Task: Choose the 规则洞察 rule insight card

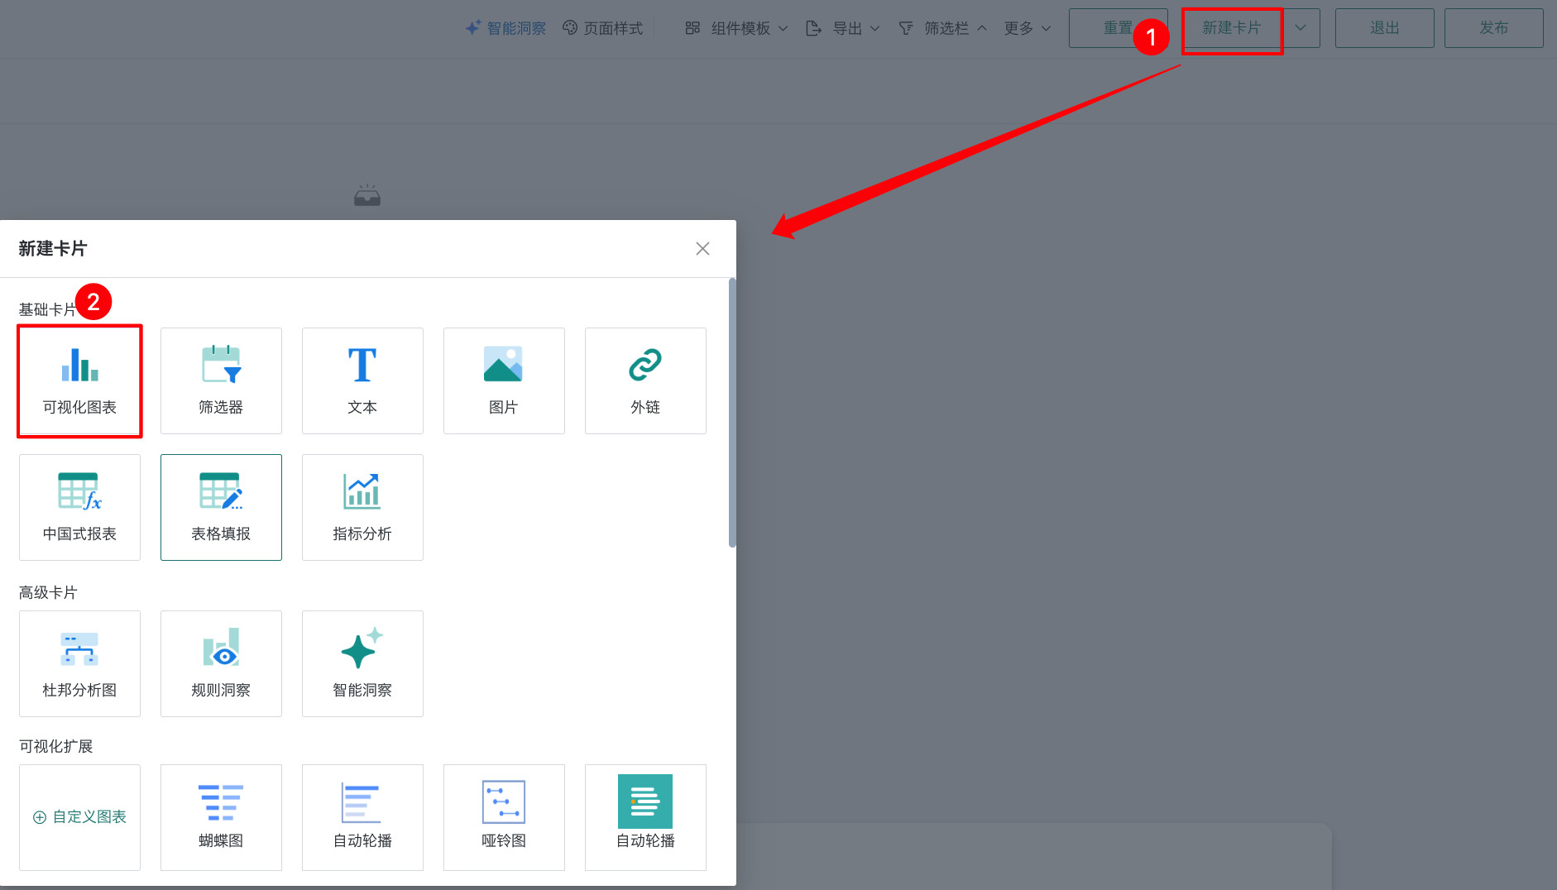Action: click(221, 663)
